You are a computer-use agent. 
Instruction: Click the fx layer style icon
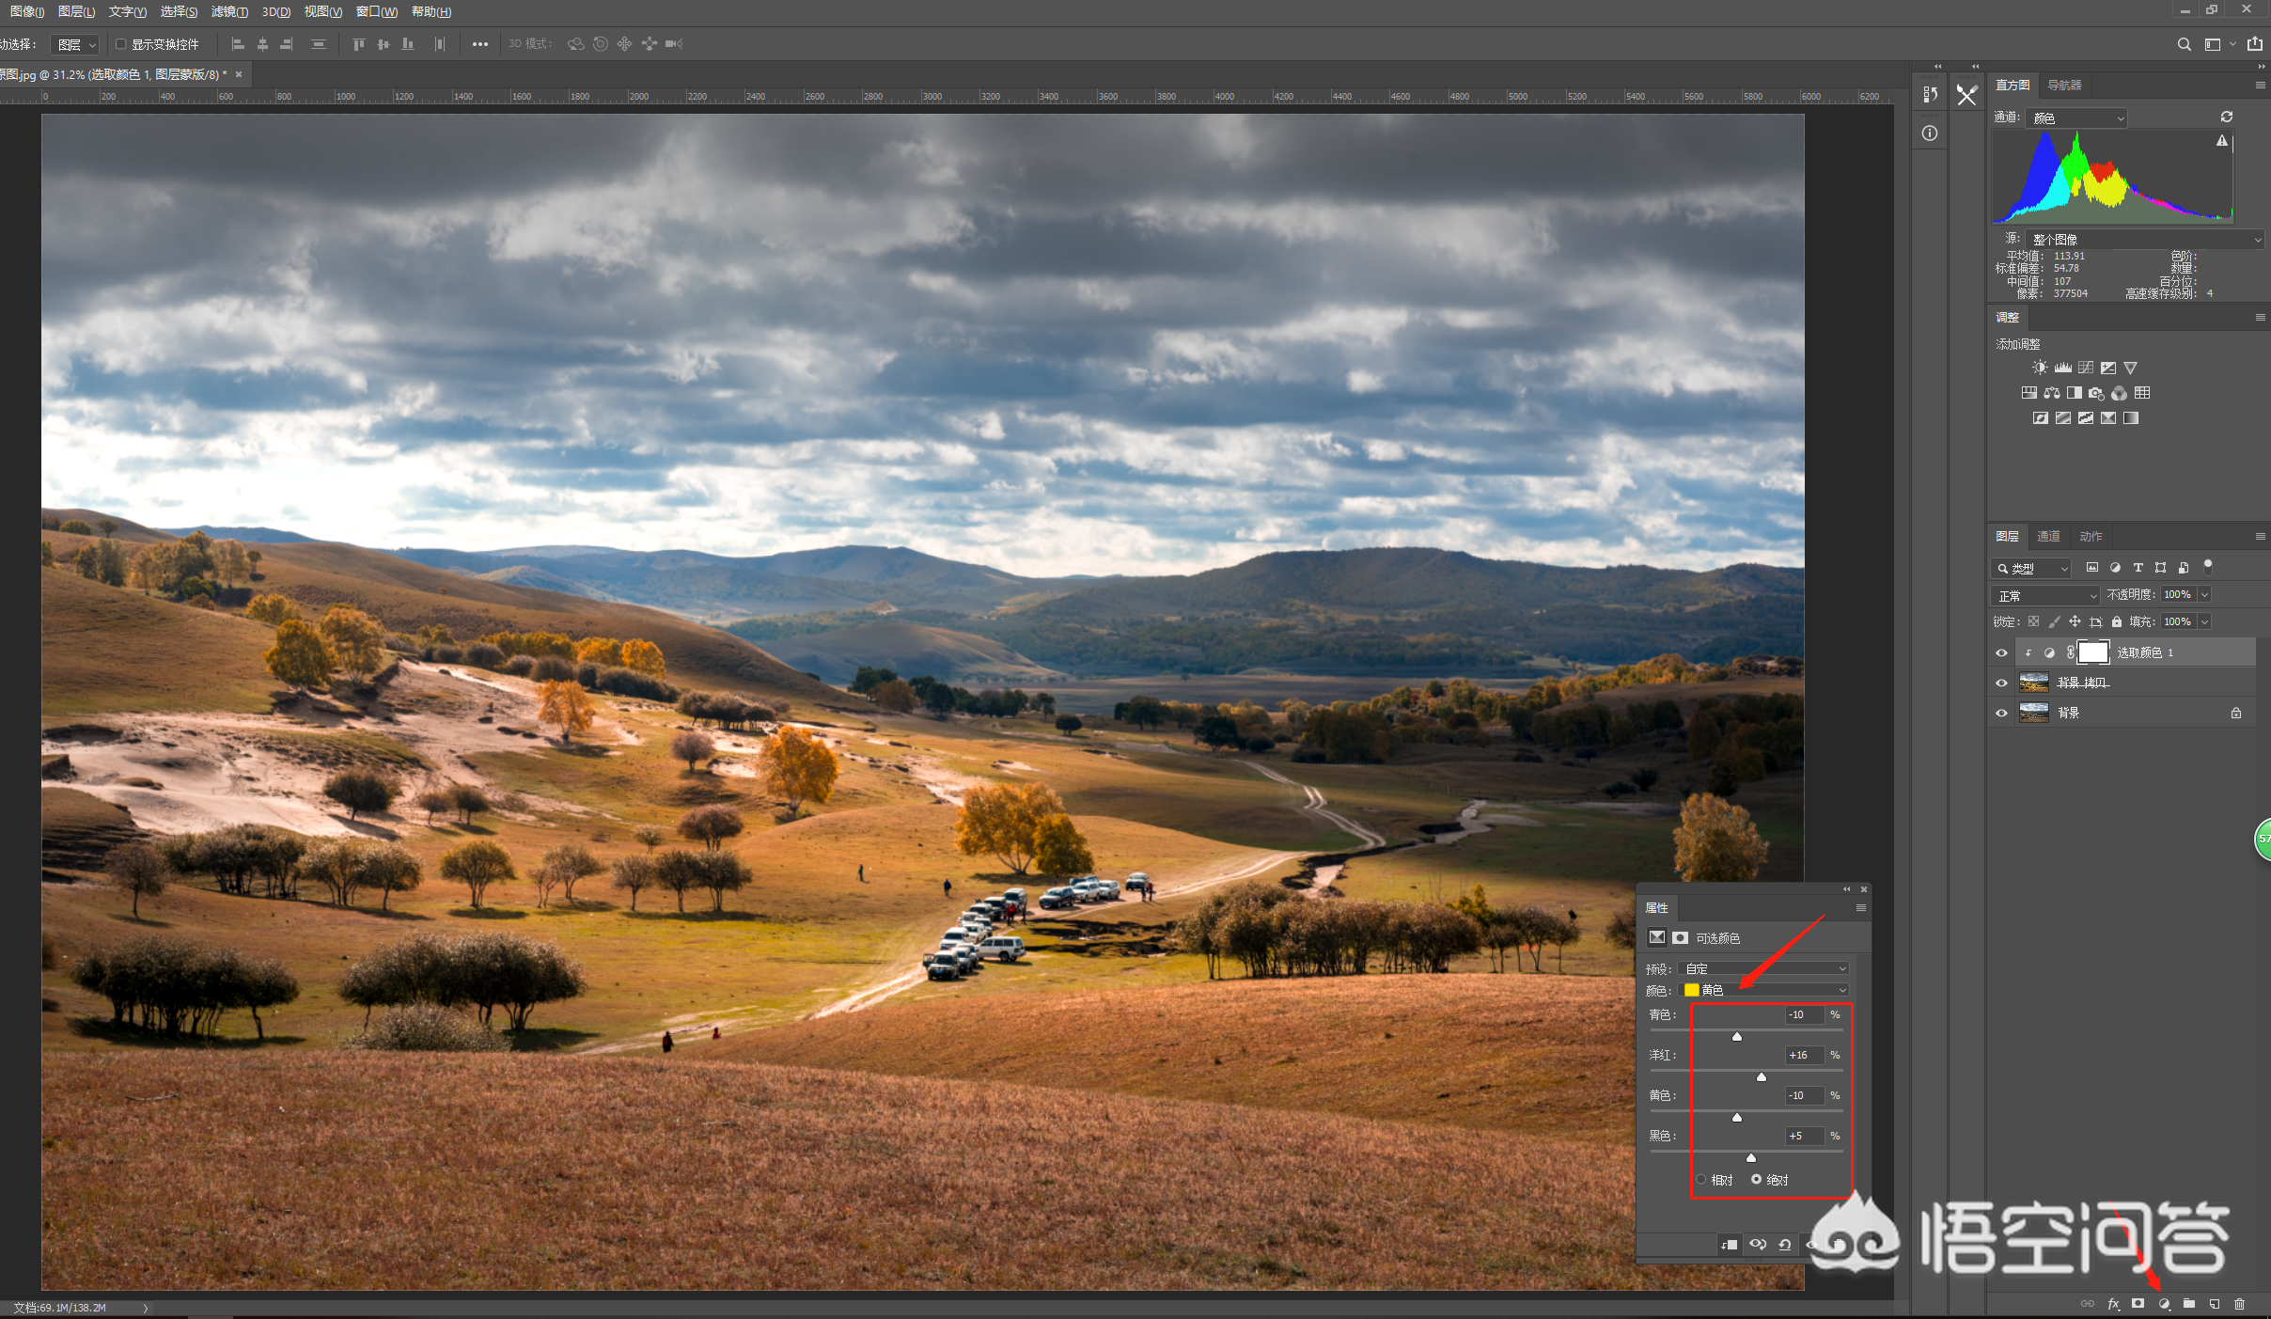point(2113,1304)
